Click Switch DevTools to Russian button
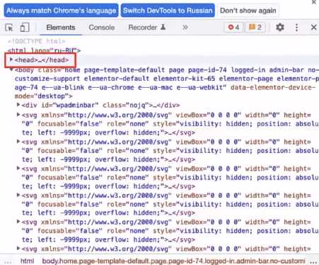319x265 pixels. coord(168,11)
